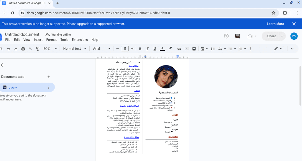The width and height of the screenshot is (302, 161).
Task: Click the Share button
Action: point(271,36)
